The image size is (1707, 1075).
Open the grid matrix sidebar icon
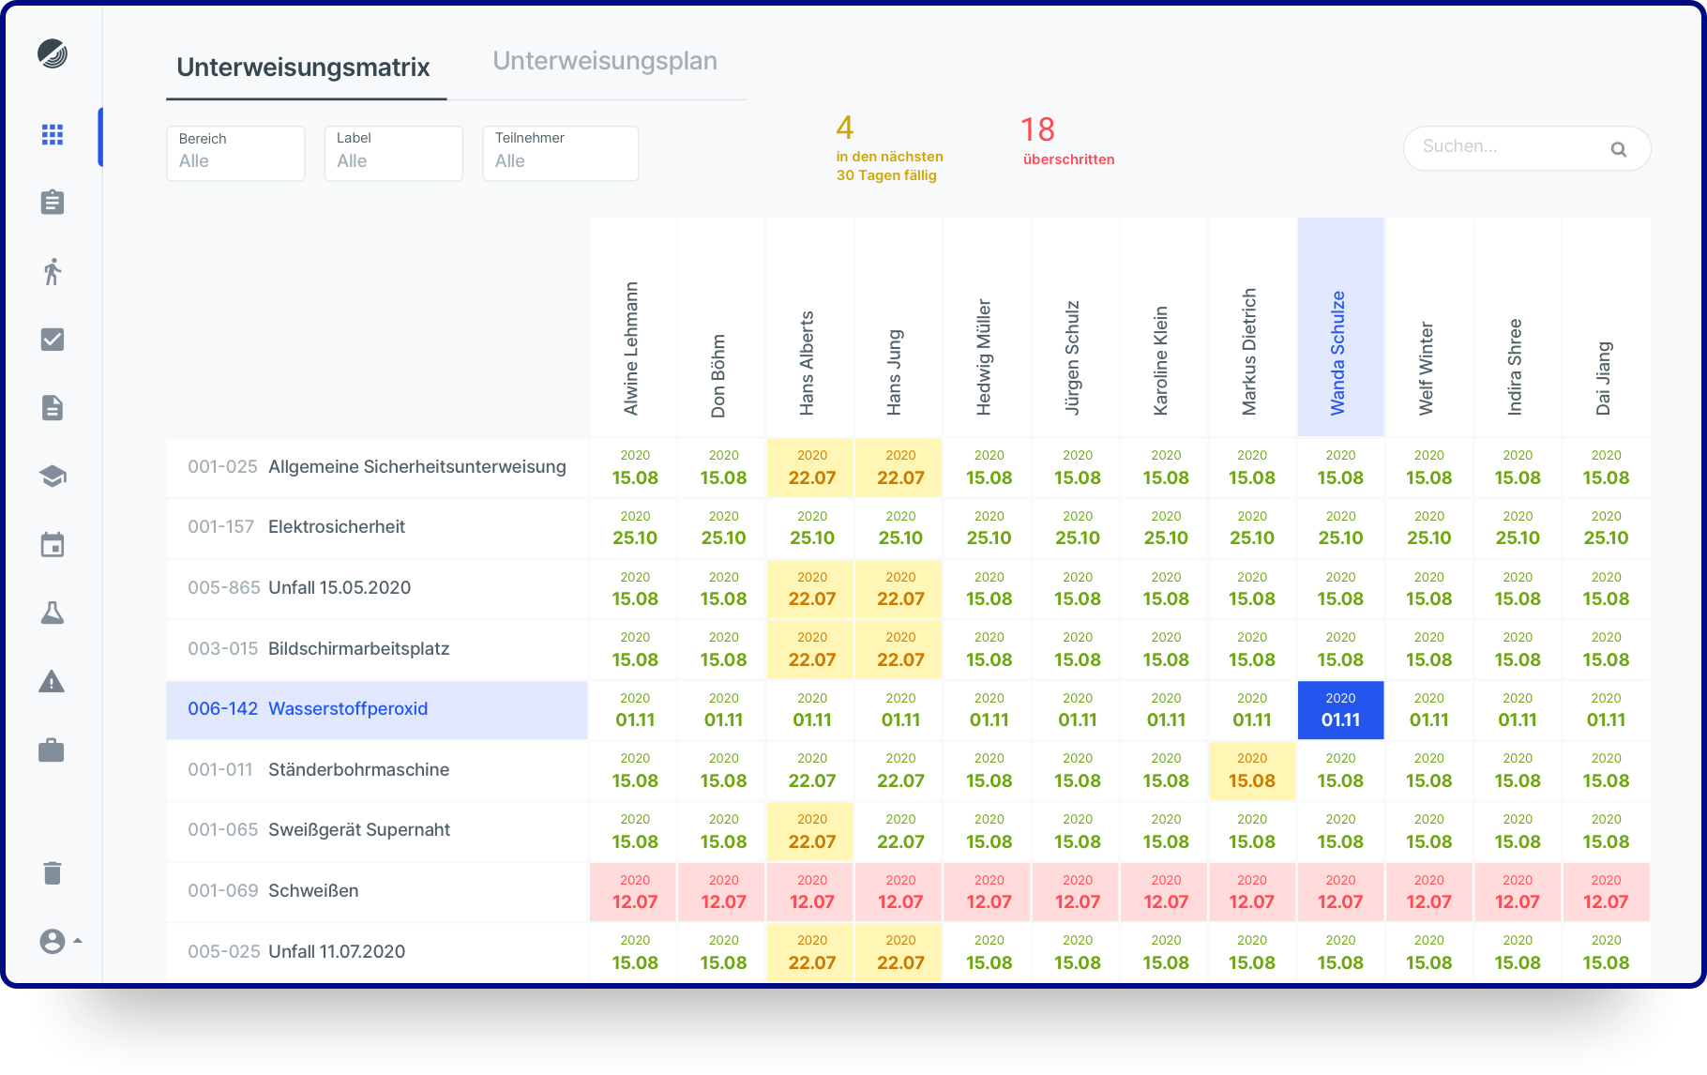click(x=53, y=135)
